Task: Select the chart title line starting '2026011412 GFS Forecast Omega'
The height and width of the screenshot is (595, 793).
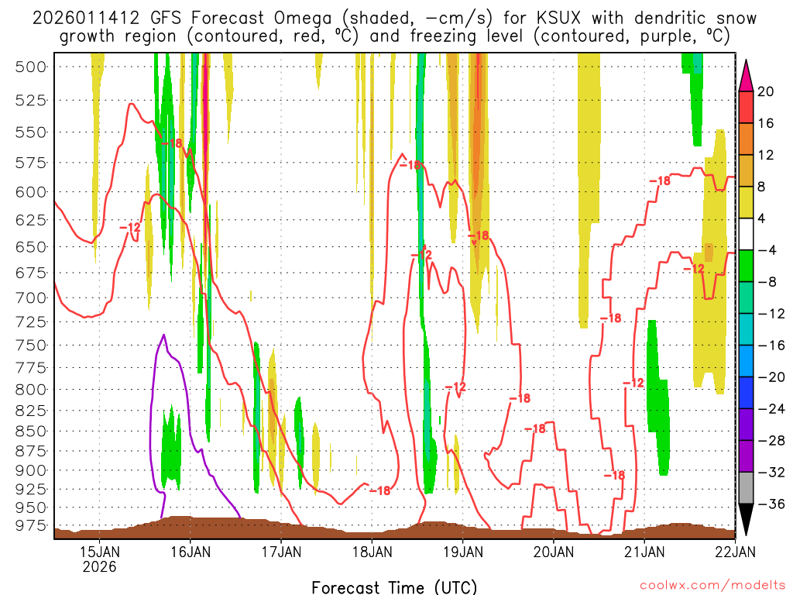Action: pos(394,19)
